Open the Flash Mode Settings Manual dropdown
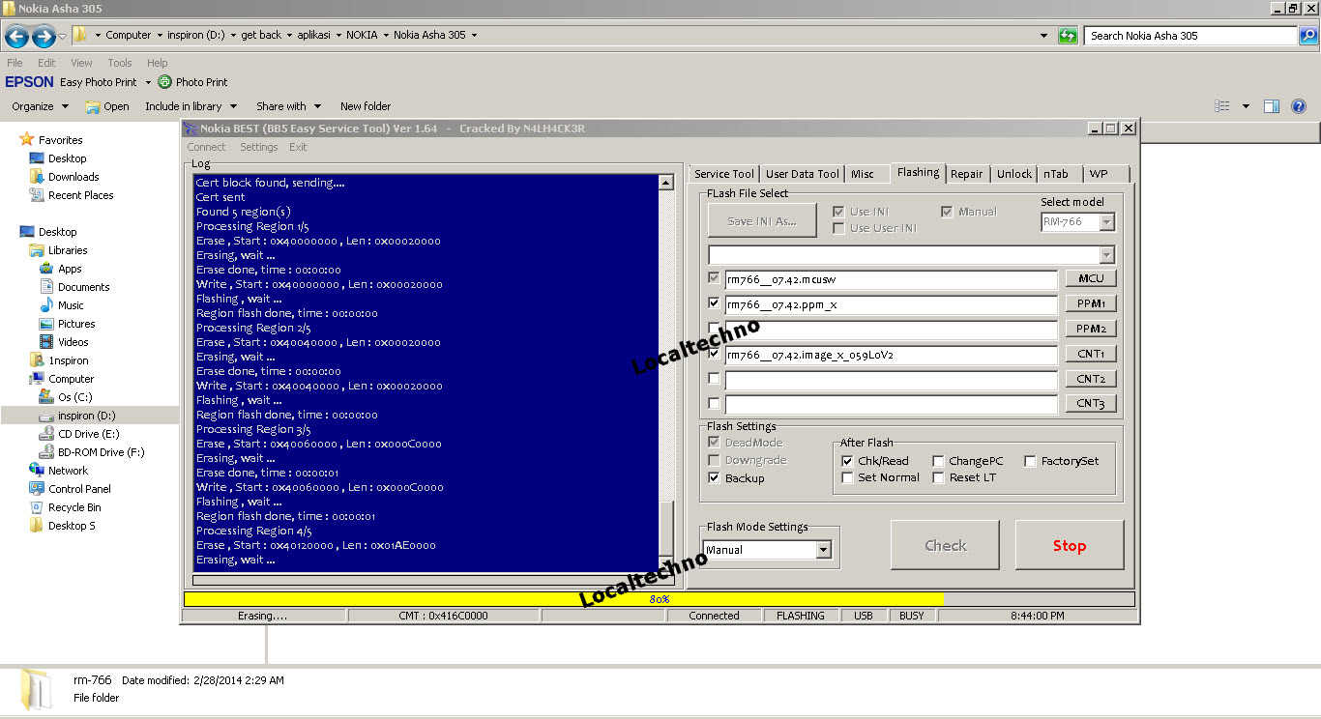 (823, 550)
